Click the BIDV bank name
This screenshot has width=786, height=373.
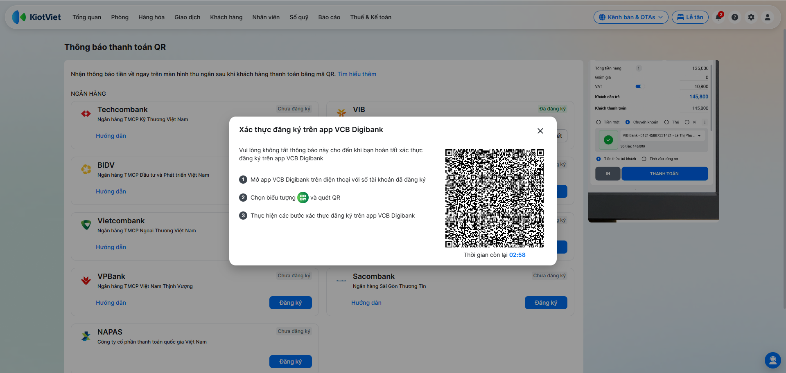(x=106, y=165)
